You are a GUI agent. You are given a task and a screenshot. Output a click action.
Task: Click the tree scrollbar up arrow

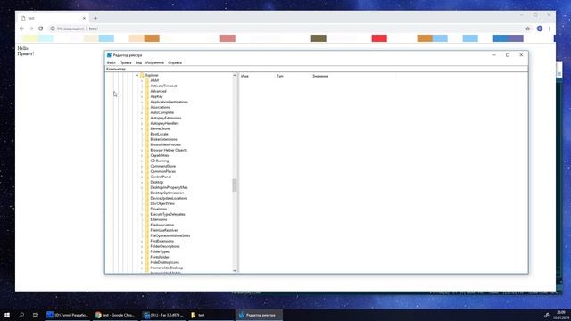[x=235, y=75]
